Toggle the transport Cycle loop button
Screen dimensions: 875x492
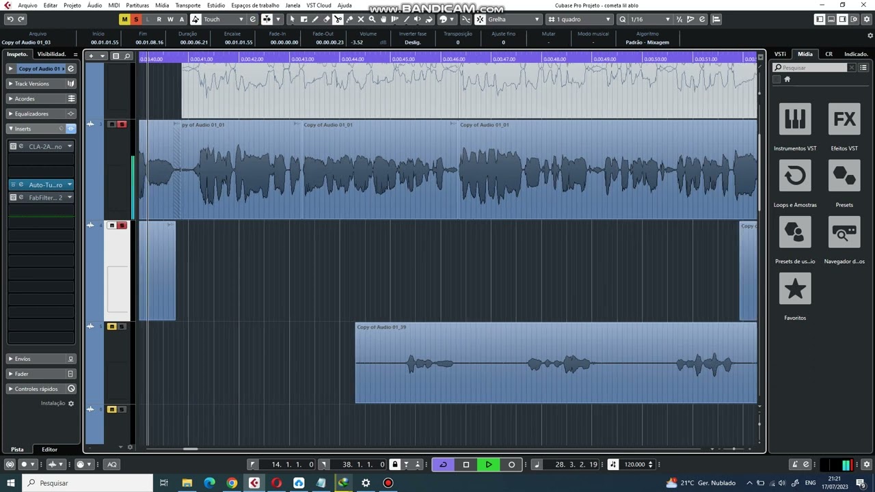[x=443, y=465]
